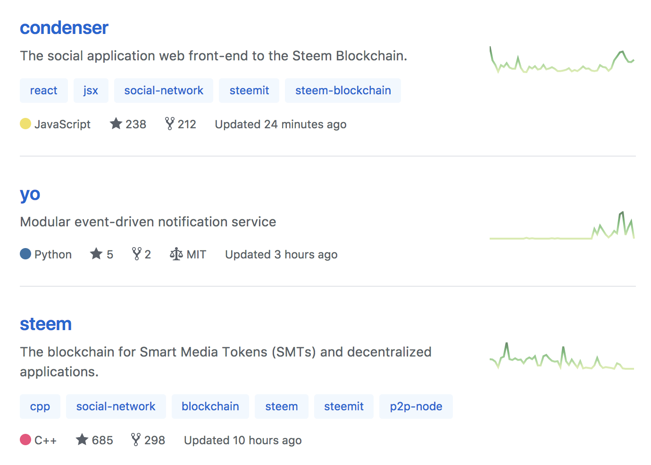Click 'Updated 10 hours ago' text
This screenshot has width=651, height=465.
(x=243, y=440)
